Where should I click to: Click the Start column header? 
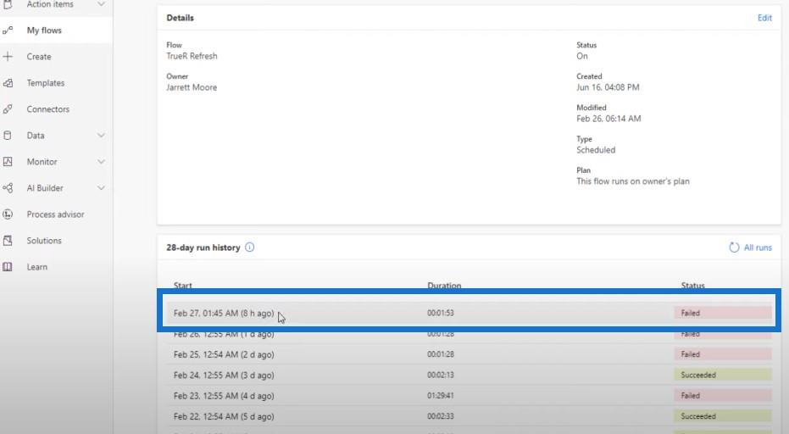pos(183,285)
